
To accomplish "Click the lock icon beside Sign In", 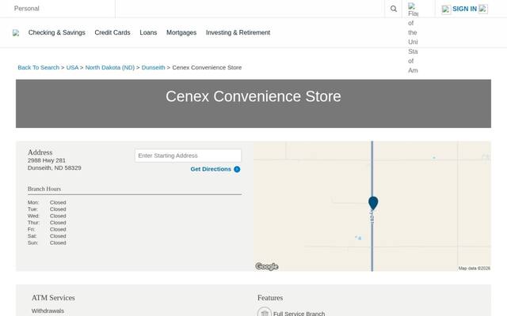I will tap(446, 9).
